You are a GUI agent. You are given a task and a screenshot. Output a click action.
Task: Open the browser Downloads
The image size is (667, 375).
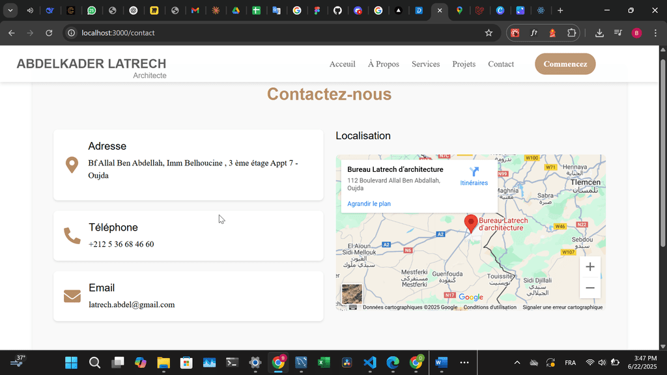[599, 33]
